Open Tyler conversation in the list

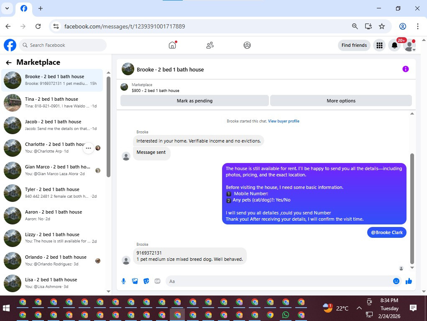coord(52,193)
